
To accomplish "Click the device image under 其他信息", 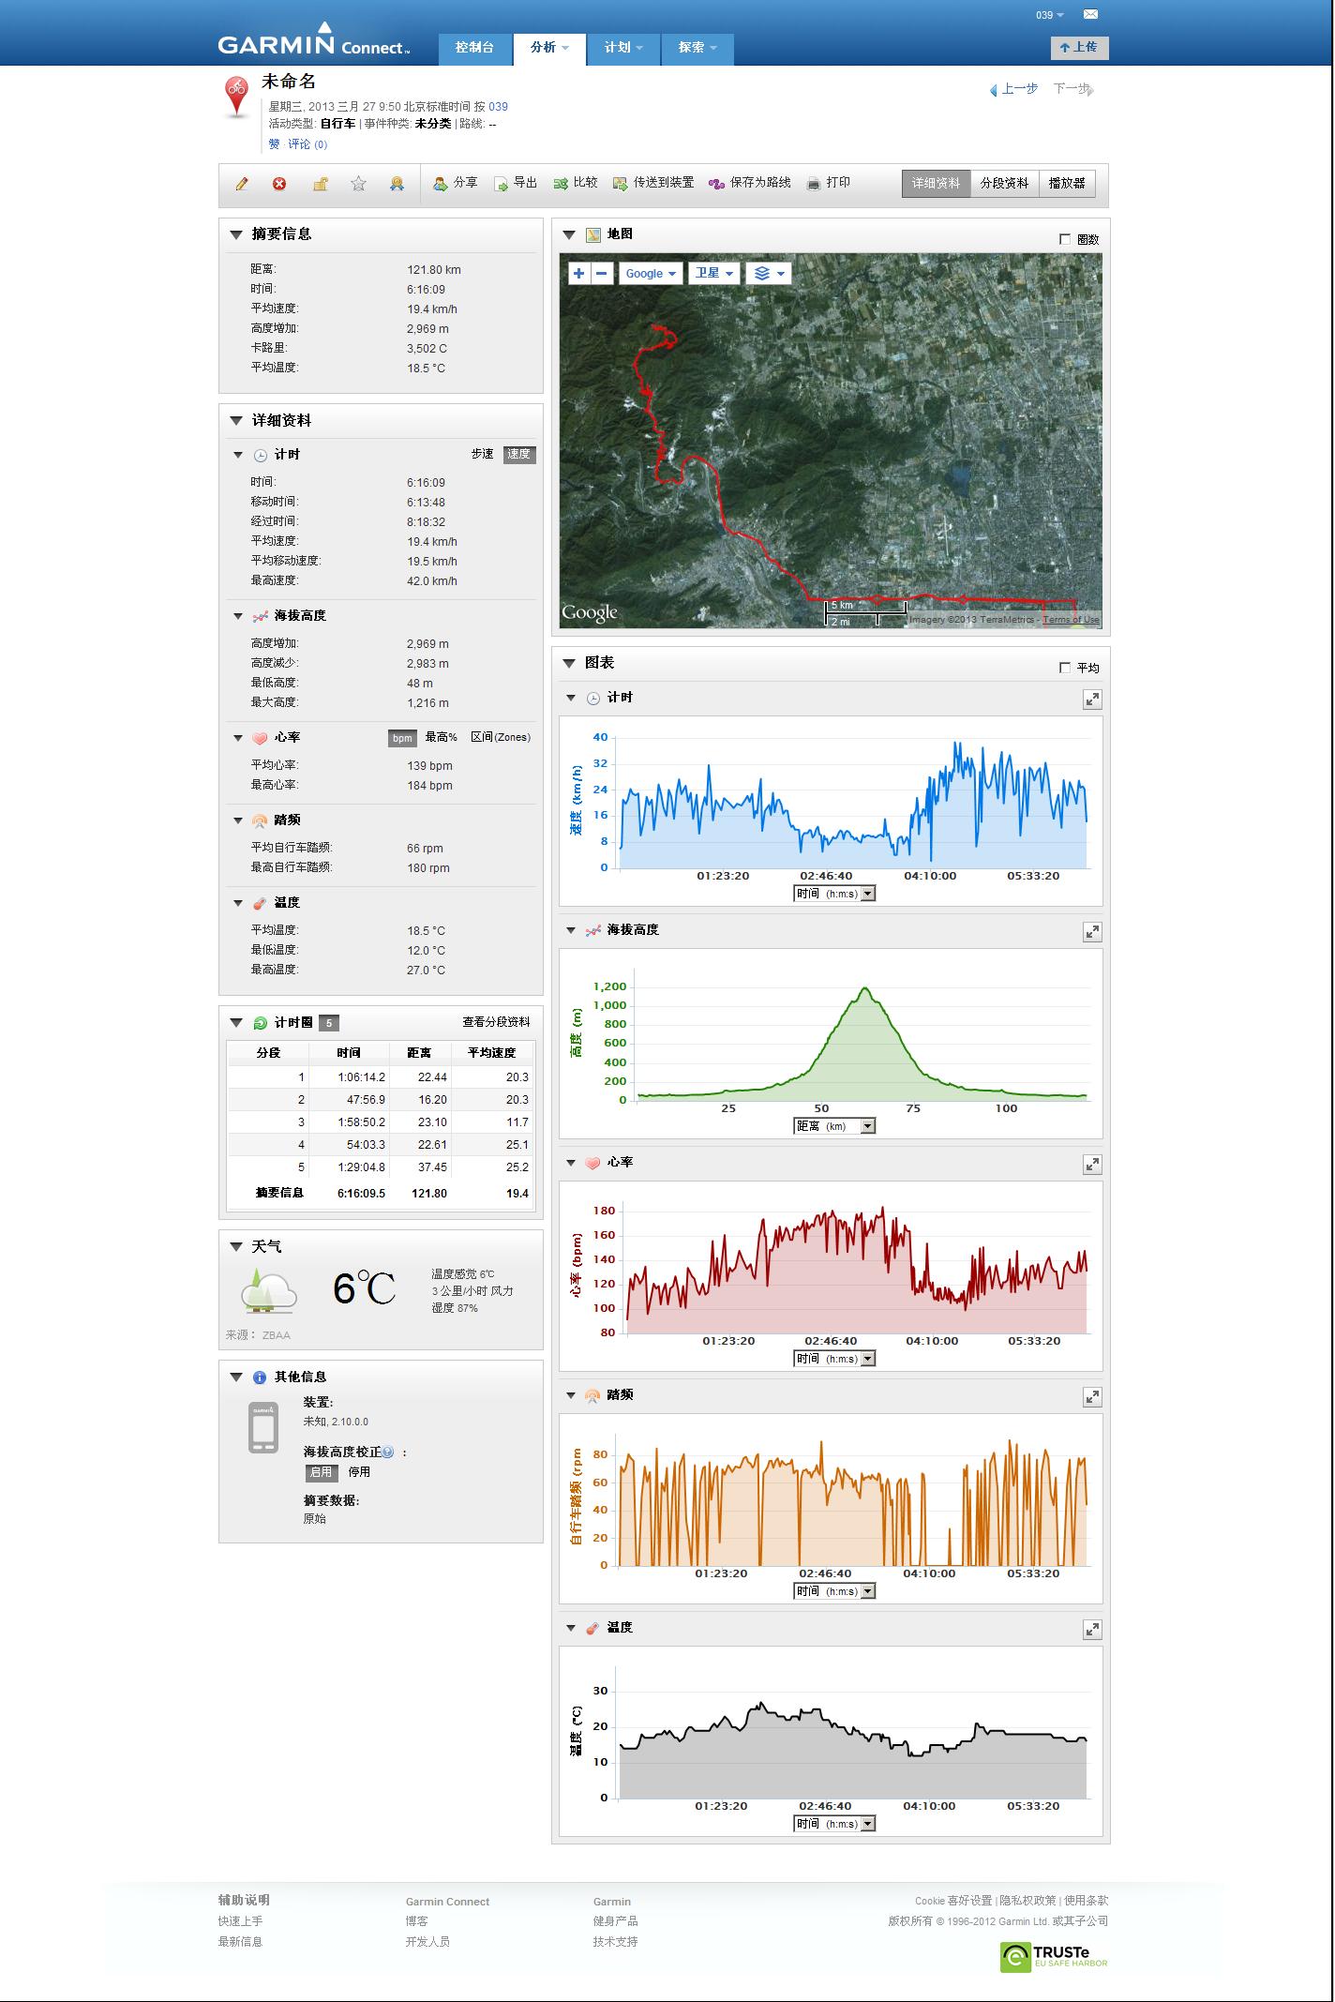I will pos(263,1427).
